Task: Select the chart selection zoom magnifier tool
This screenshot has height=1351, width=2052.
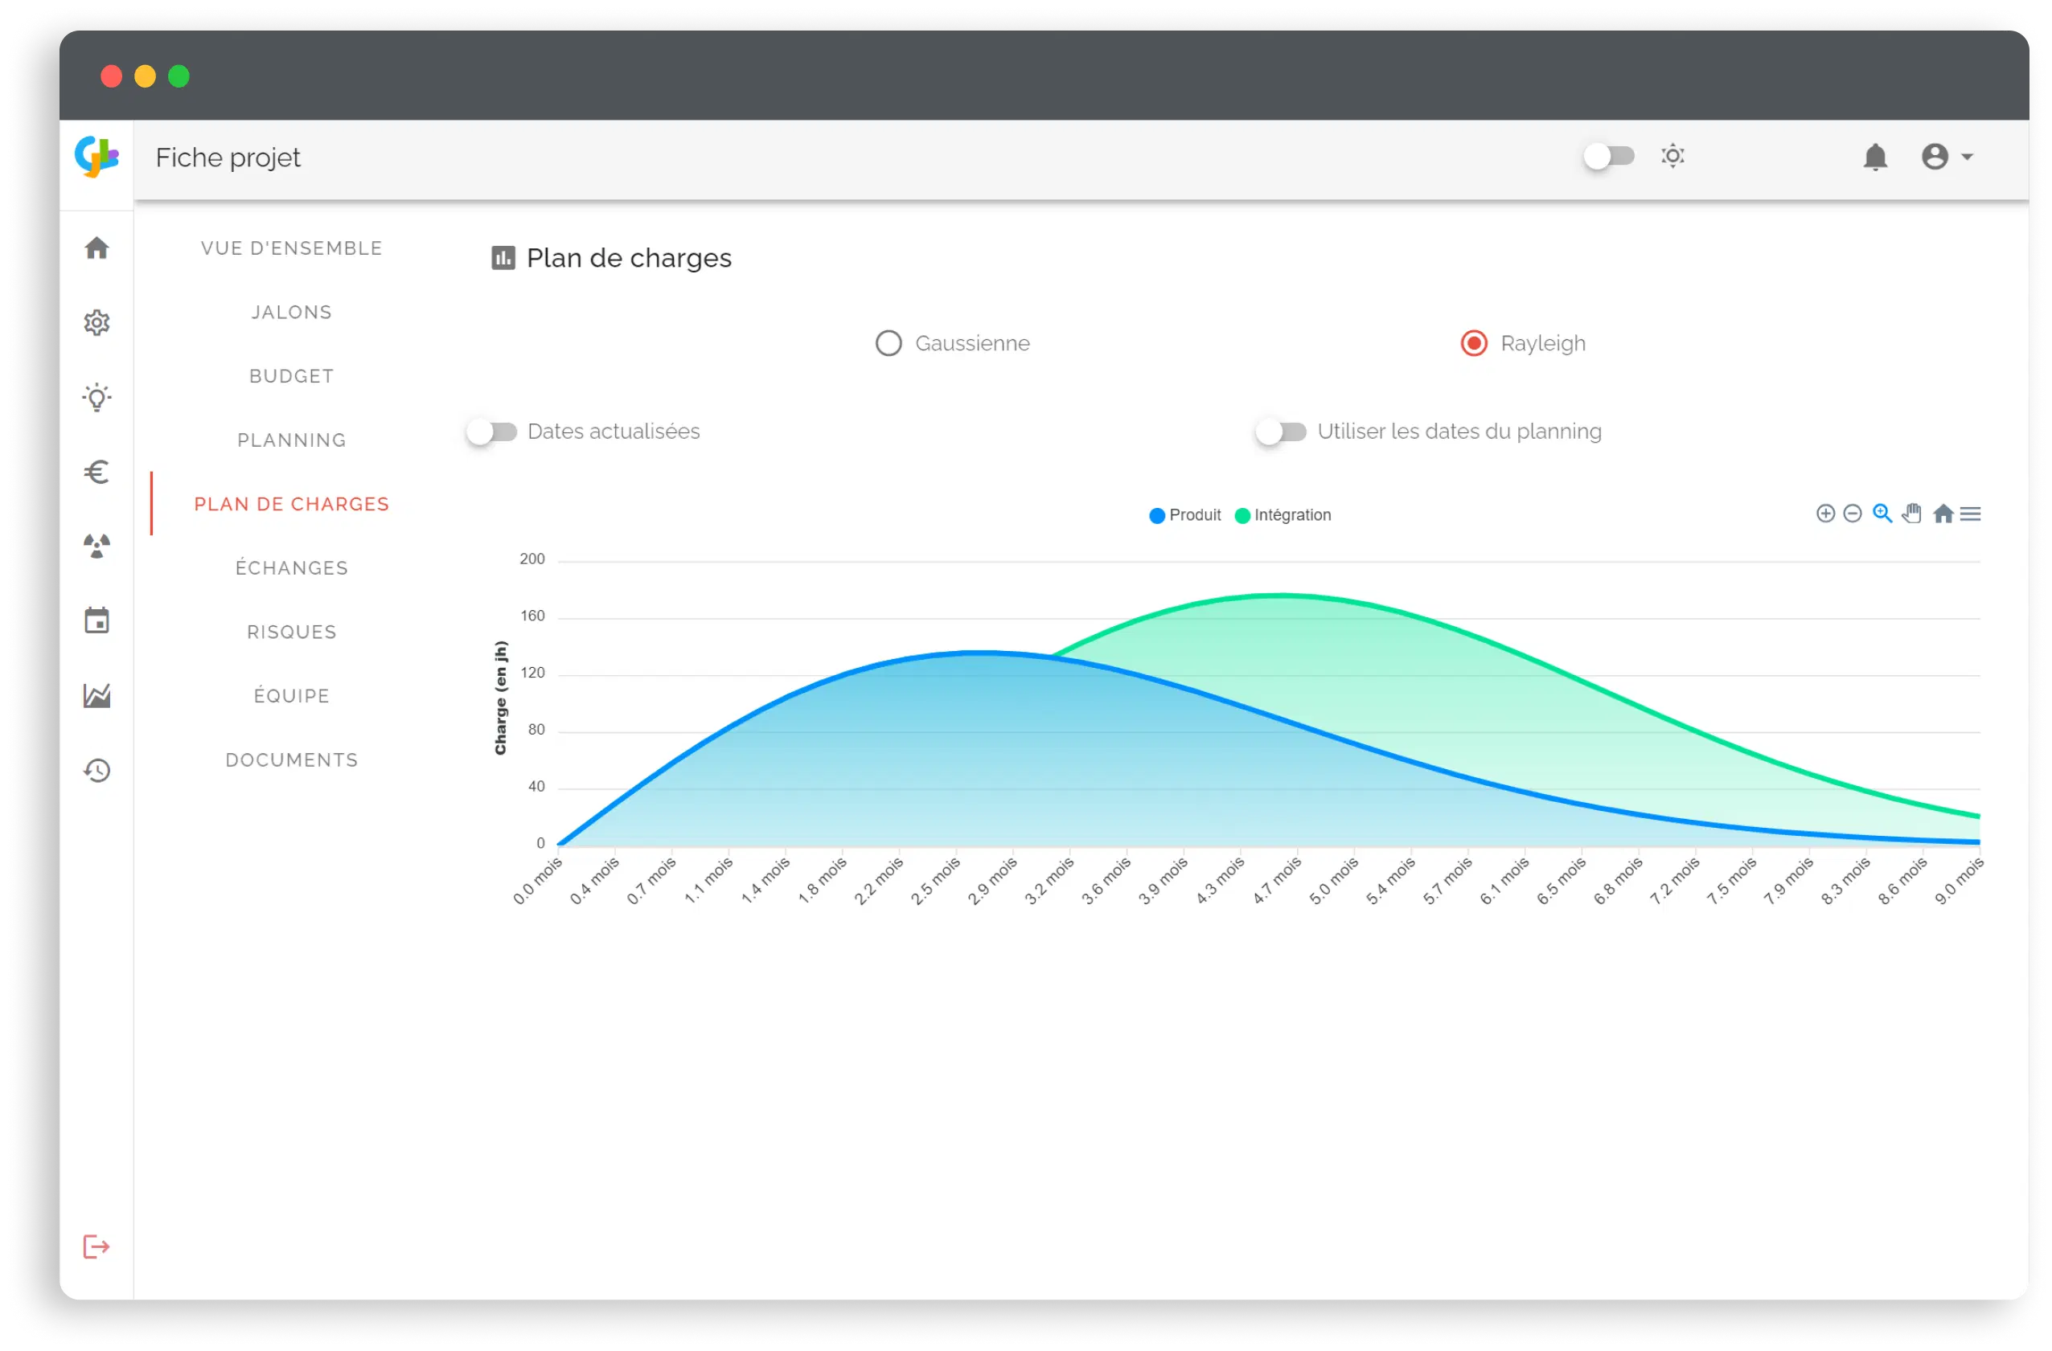Action: pos(1882,514)
